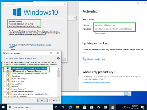This screenshot has height=110, width=147.
Task: Click features list scroll up arrow
Action: coord(59,68)
